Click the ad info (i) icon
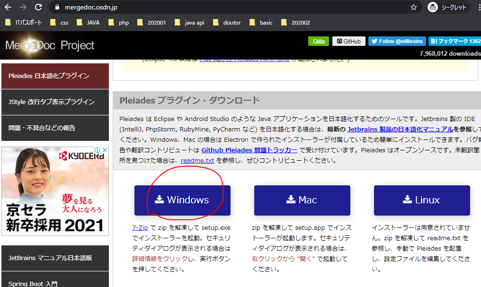The height and width of the screenshot is (287, 481). (97, 150)
